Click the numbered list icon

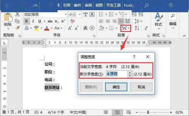[112, 14]
